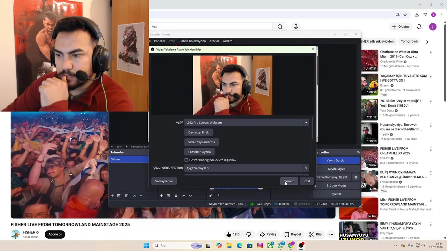Click Crossbarı Ayarla button
Image resolution: width=447 pixels, height=251 pixels.
tap(199, 152)
